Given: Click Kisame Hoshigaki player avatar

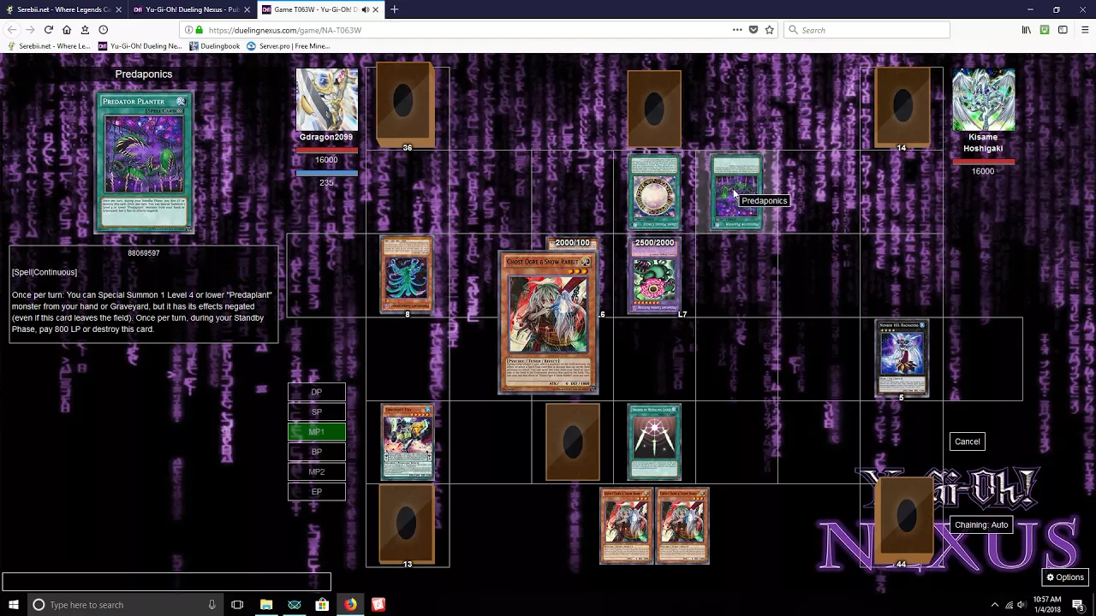Looking at the screenshot, I should 983,99.
